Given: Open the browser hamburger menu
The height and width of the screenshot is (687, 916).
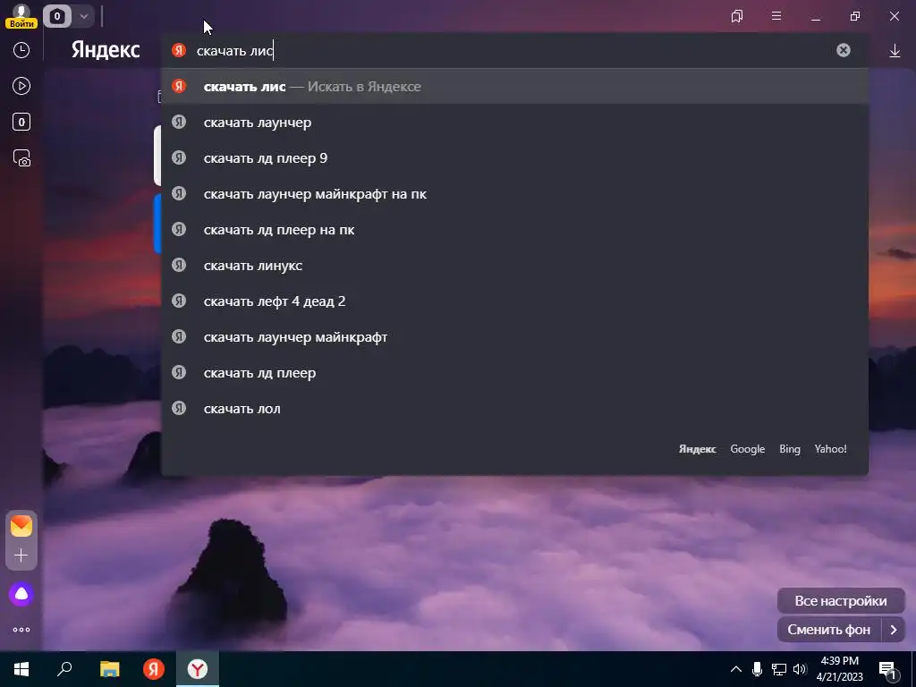Looking at the screenshot, I should (x=776, y=16).
